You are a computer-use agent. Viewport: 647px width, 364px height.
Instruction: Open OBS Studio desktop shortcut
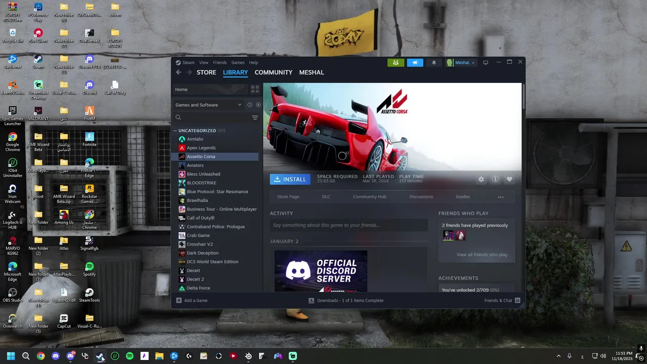pos(13,295)
